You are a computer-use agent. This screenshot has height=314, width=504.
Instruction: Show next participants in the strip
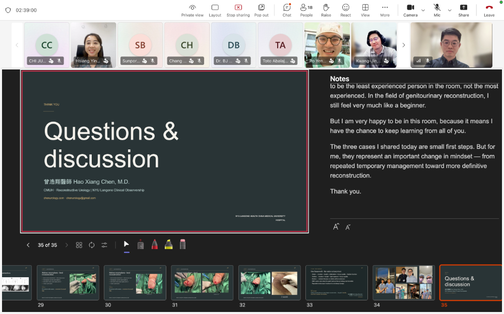pyautogui.click(x=404, y=45)
